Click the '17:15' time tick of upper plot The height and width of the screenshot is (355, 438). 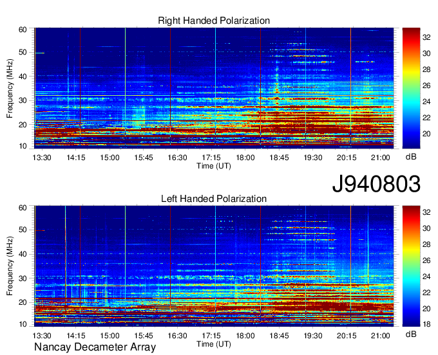pyautogui.click(x=211, y=158)
